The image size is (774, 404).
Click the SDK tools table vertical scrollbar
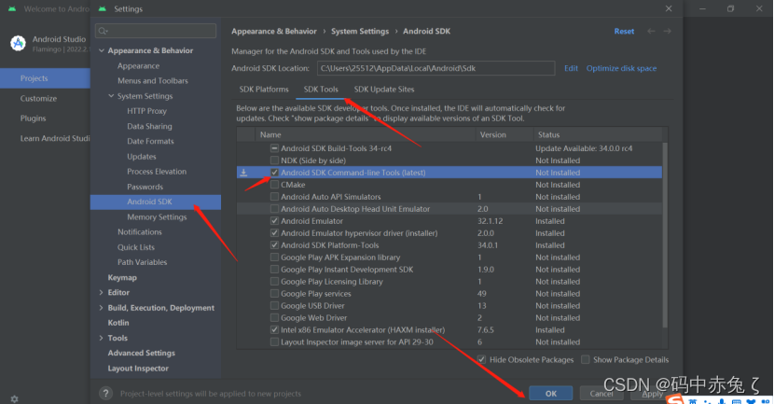[x=665, y=234]
